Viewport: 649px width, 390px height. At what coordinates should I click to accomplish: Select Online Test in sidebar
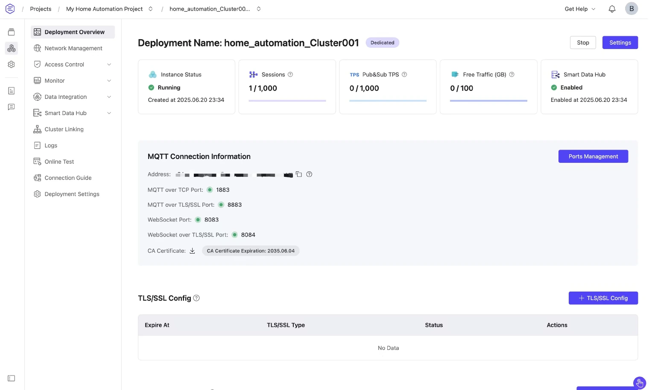coord(59,162)
